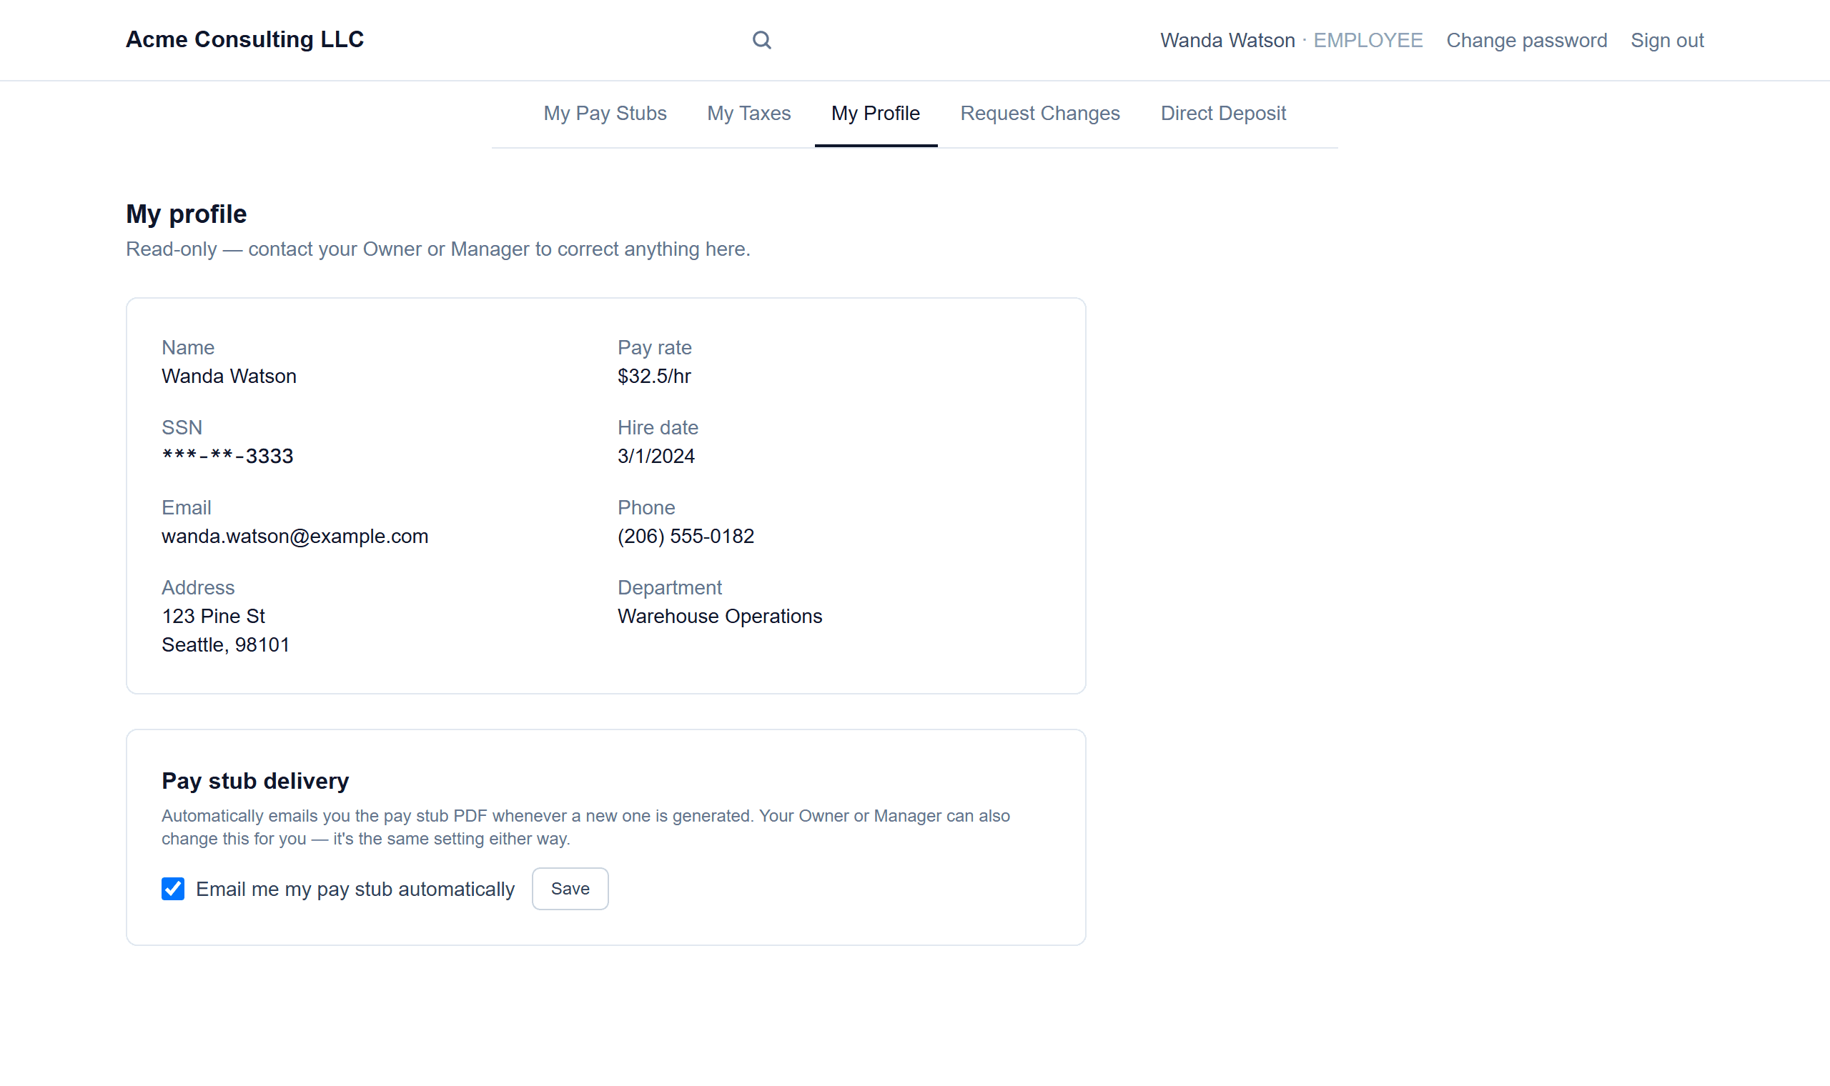Click the Wanda Watson user label in header
Screen dimensions: 1830x1086
(x=1227, y=40)
